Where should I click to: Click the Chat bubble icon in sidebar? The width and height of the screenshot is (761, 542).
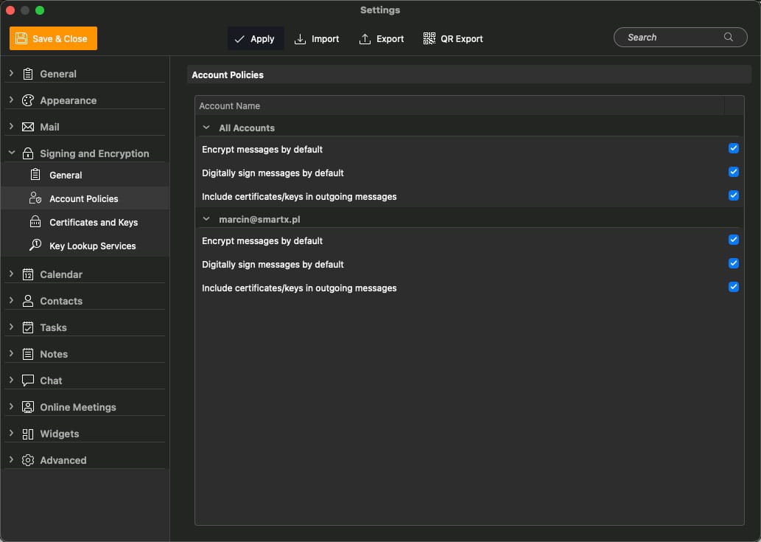pyautogui.click(x=28, y=381)
